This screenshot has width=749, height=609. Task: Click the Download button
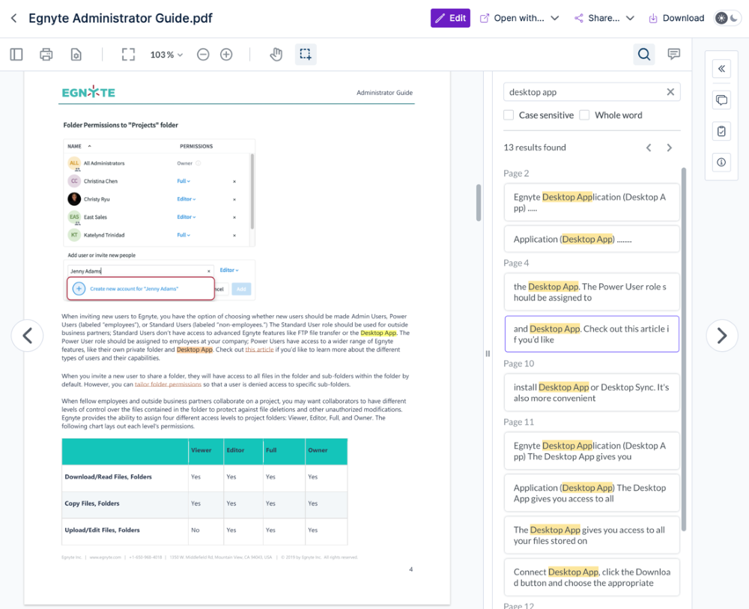click(676, 18)
